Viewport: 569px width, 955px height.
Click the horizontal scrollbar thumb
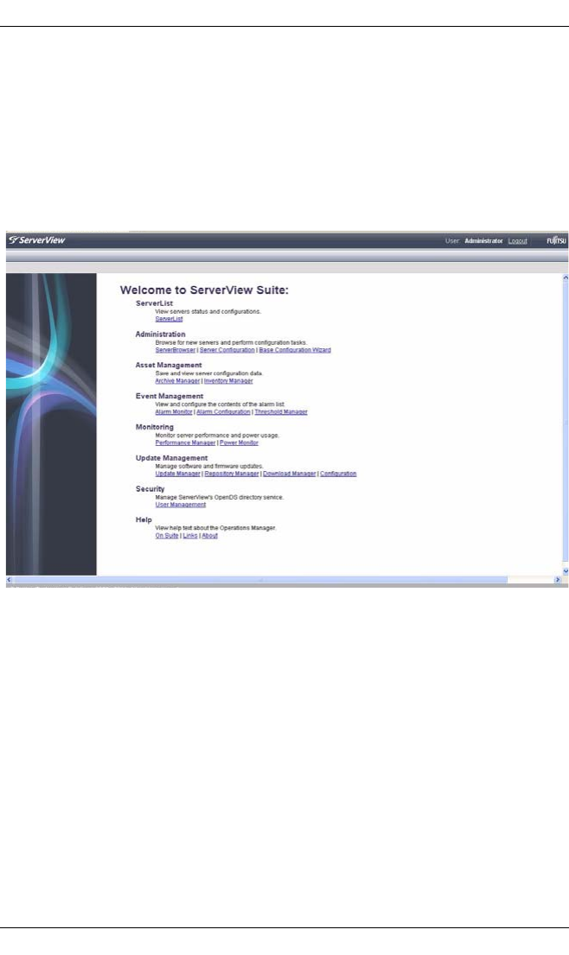click(260, 580)
